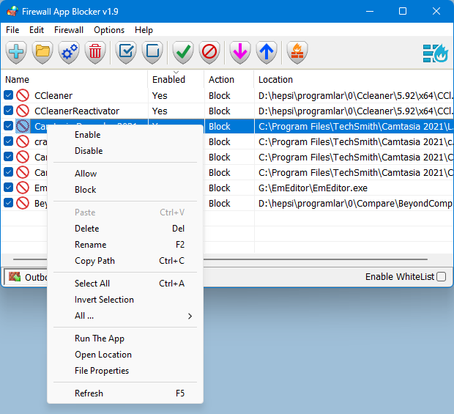Viewport: 454px width, 414px height.
Task: Uncheck the CCleanerReactivator row checkbox
Action: pos(8,111)
